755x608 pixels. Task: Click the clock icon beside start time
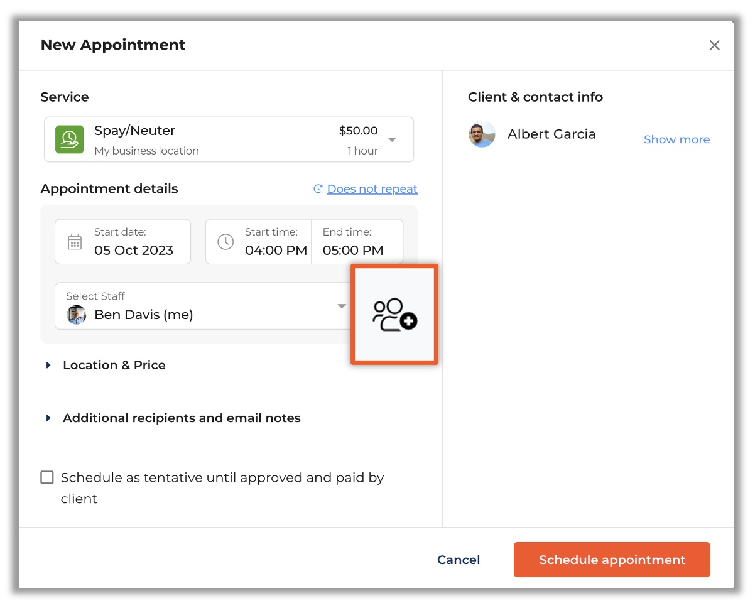point(225,241)
